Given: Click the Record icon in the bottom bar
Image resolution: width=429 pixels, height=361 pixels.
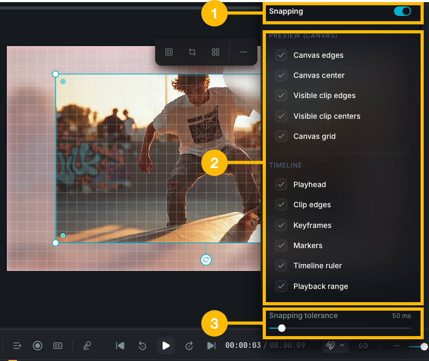Looking at the screenshot, I should point(38,346).
